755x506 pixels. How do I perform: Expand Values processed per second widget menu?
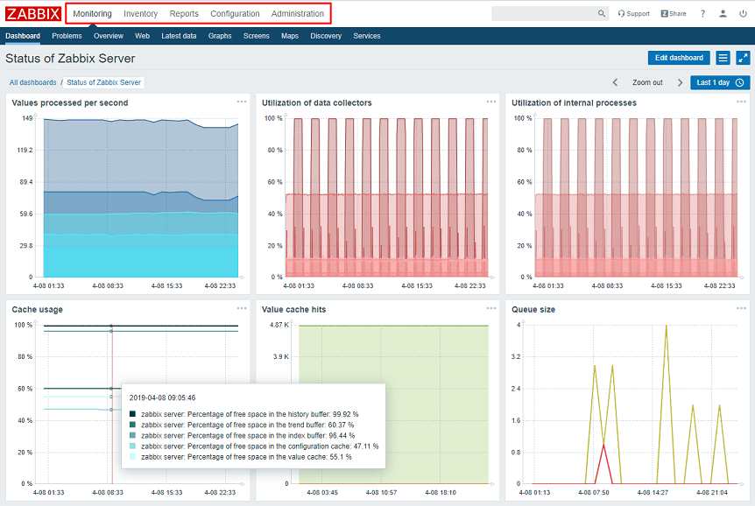242,102
